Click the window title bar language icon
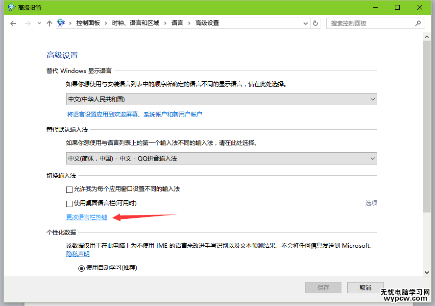This screenshot has height=306, width=435. [x=11, y=7]
